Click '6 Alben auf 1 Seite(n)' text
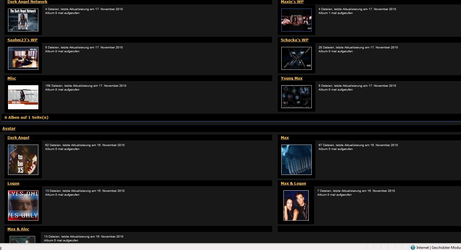This screenshot has width=461, height=250. pos(26,118)
